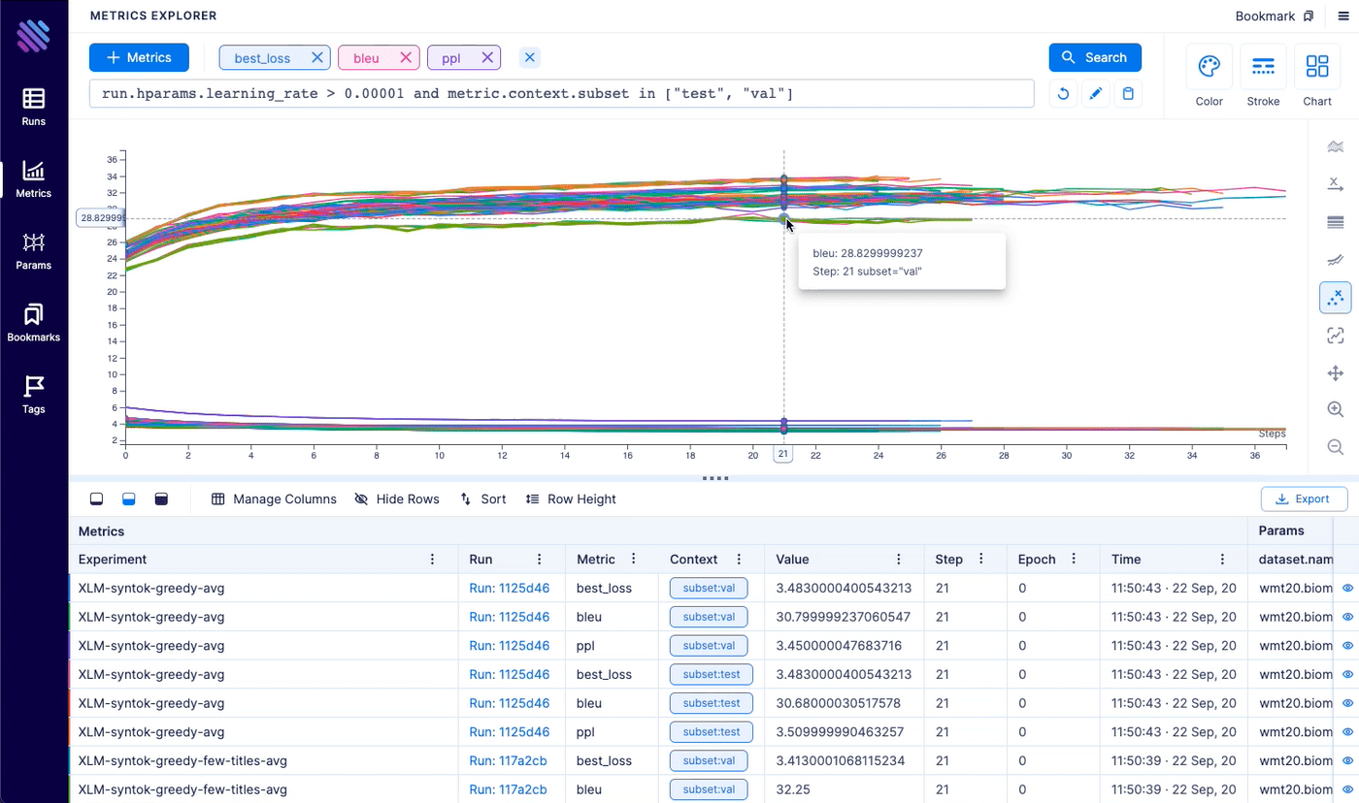Click the Search button to run the query
Image resolution: width=1359 pixels, height=803 pixels.
pos(1095,57)
